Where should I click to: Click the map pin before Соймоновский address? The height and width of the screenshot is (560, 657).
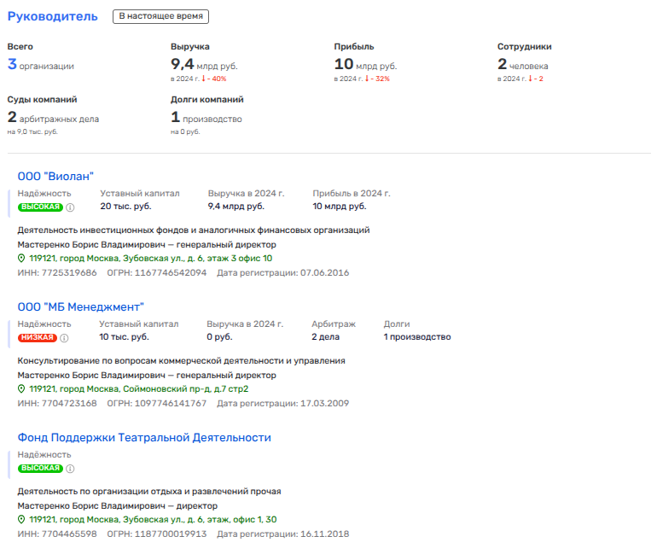(22, 388)
